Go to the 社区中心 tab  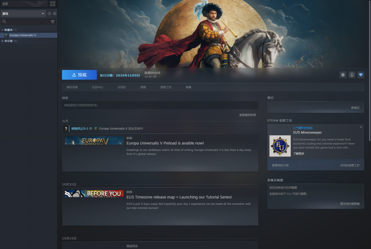point(98,87)
